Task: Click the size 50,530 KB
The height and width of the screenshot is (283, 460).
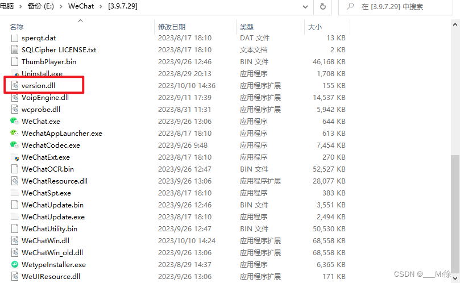Action: pyautogui.click(x=329, y=229)
